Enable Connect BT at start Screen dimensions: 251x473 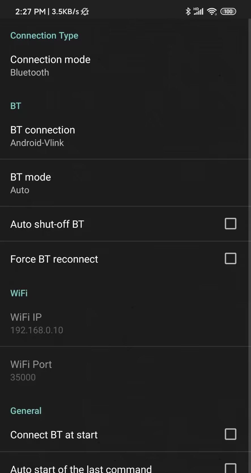point(231,434)
